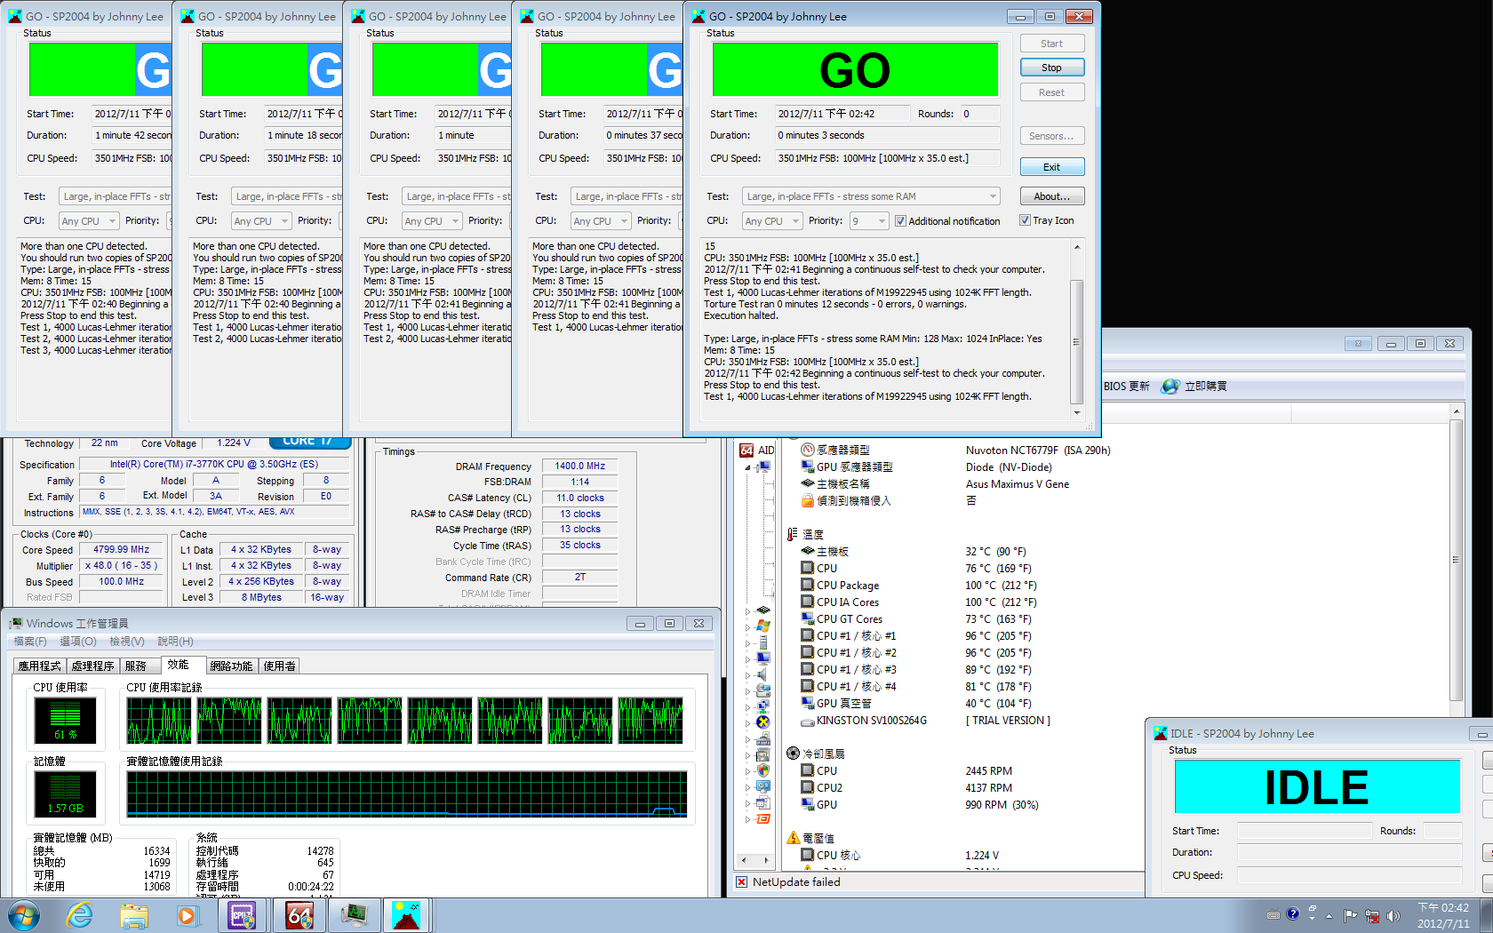
Task: Toggle Additional notification checkbox
Action: click(x=900, y=221)
